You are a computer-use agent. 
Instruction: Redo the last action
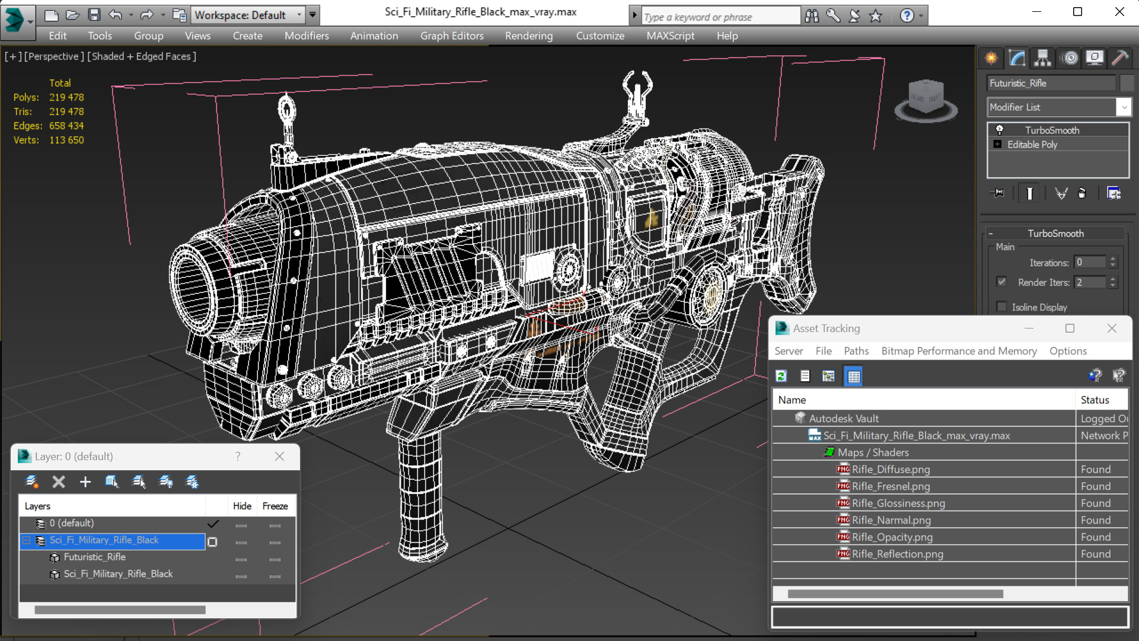click(x=146, y=15)
